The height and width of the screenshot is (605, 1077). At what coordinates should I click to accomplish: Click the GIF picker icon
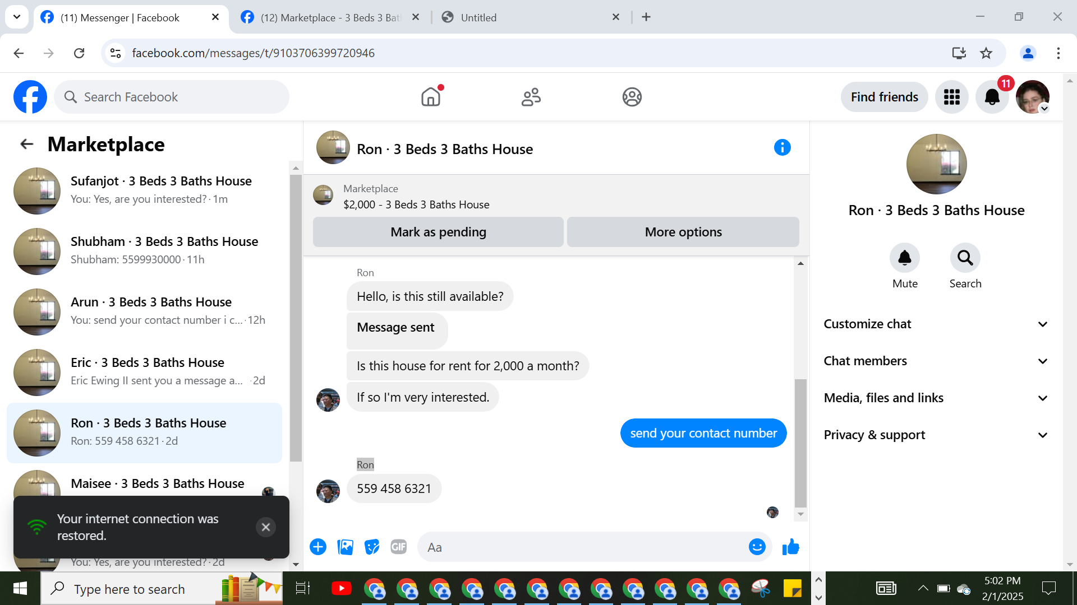[x=398, y=547]
